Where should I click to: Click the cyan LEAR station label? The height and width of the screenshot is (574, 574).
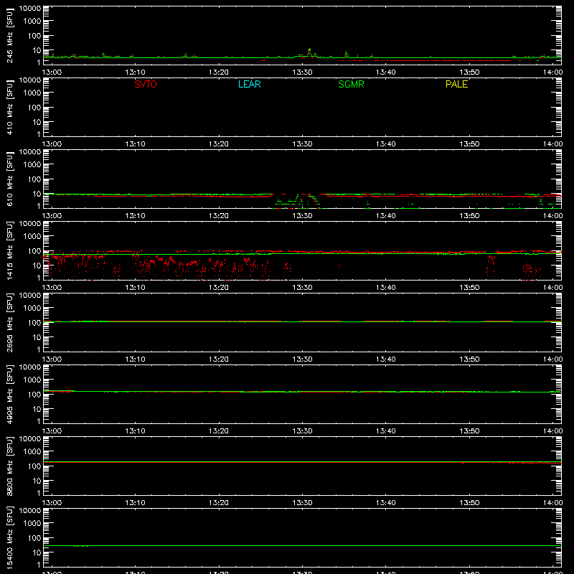coord(249,84)
